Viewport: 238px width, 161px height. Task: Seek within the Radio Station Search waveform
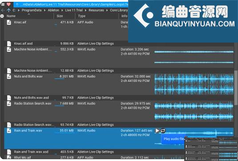194,111
